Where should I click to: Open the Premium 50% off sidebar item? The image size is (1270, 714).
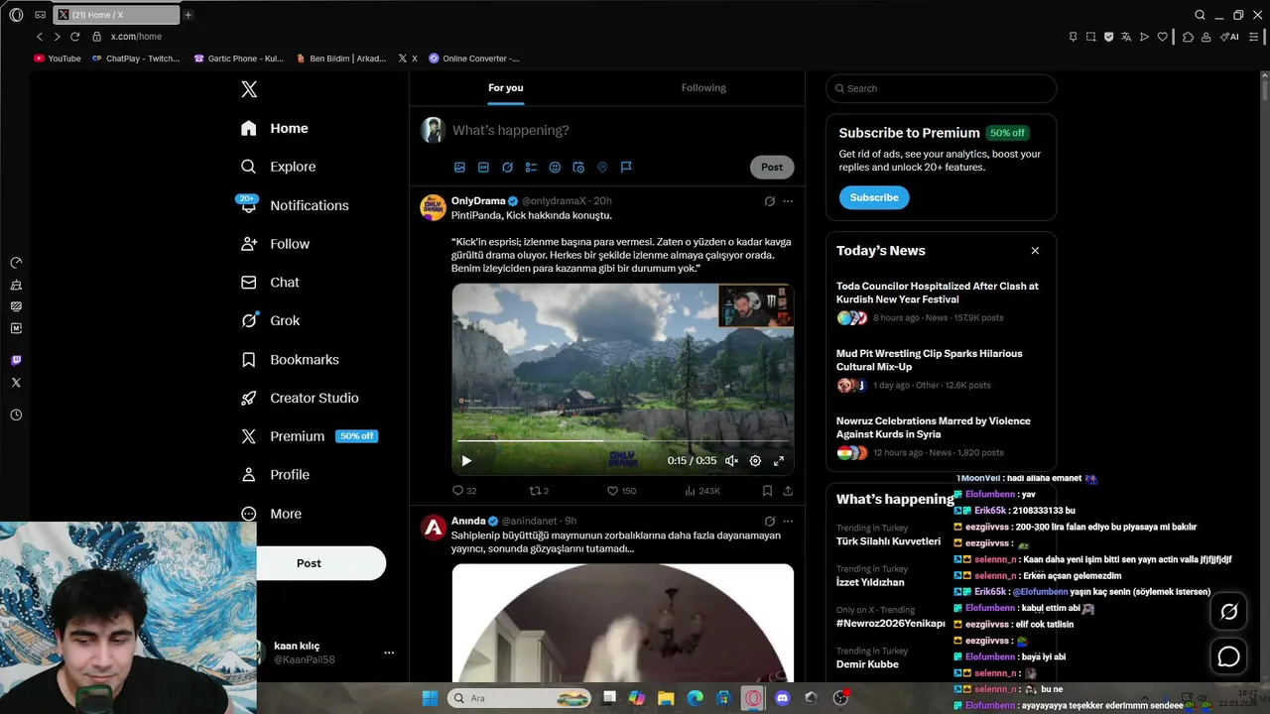(309, 436)
